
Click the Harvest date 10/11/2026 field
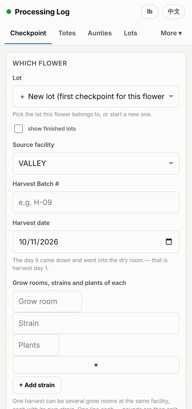(x=96, y=242)
